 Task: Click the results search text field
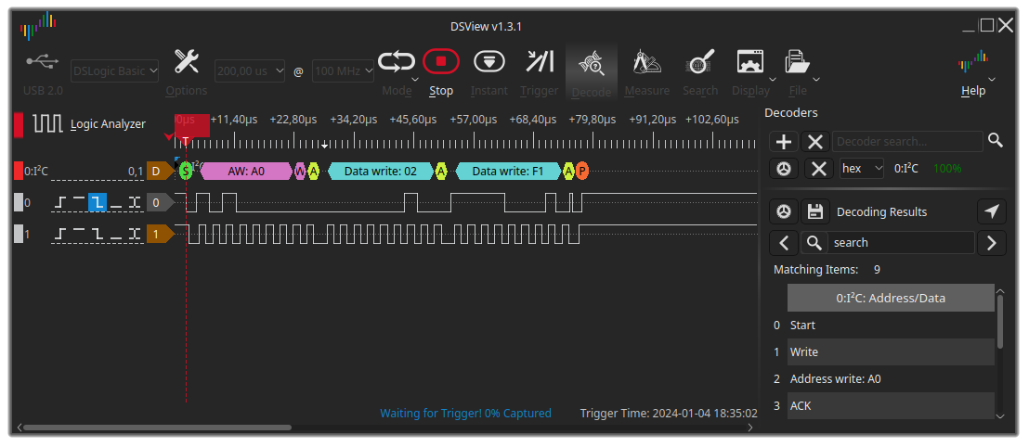(x=901, y=242)
